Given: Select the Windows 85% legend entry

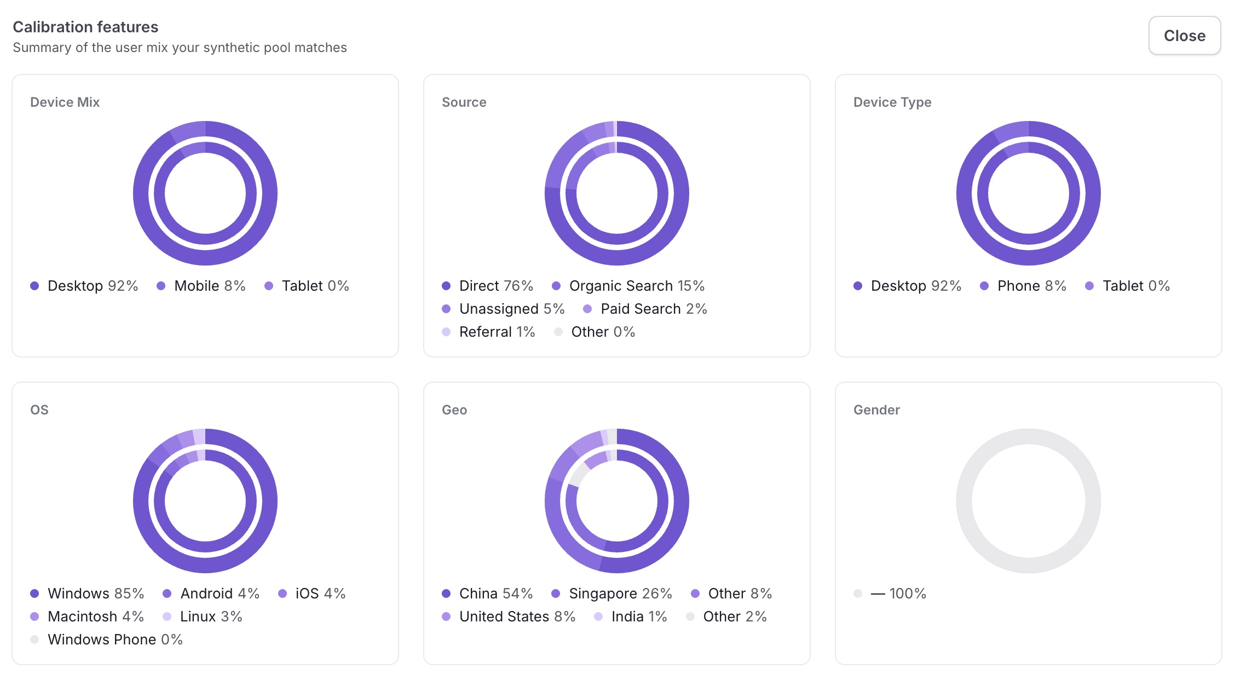Looking at the screenshot, I should (87, 593).
